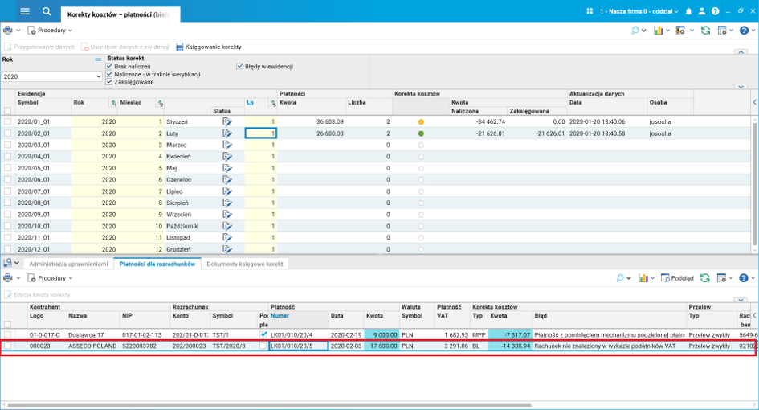Click the status icon for Styczeń row
Screen dimensions: 759x410
coord(227,121)
